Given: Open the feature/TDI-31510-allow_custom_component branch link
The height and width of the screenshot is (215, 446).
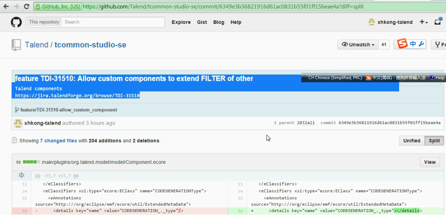Looking at the screenshot, I should click(68, 110).
